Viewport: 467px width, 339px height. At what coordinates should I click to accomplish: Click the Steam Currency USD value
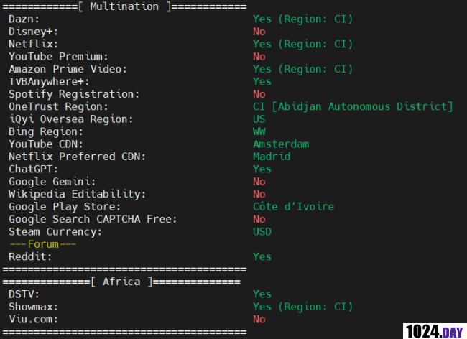click(262, 231)
